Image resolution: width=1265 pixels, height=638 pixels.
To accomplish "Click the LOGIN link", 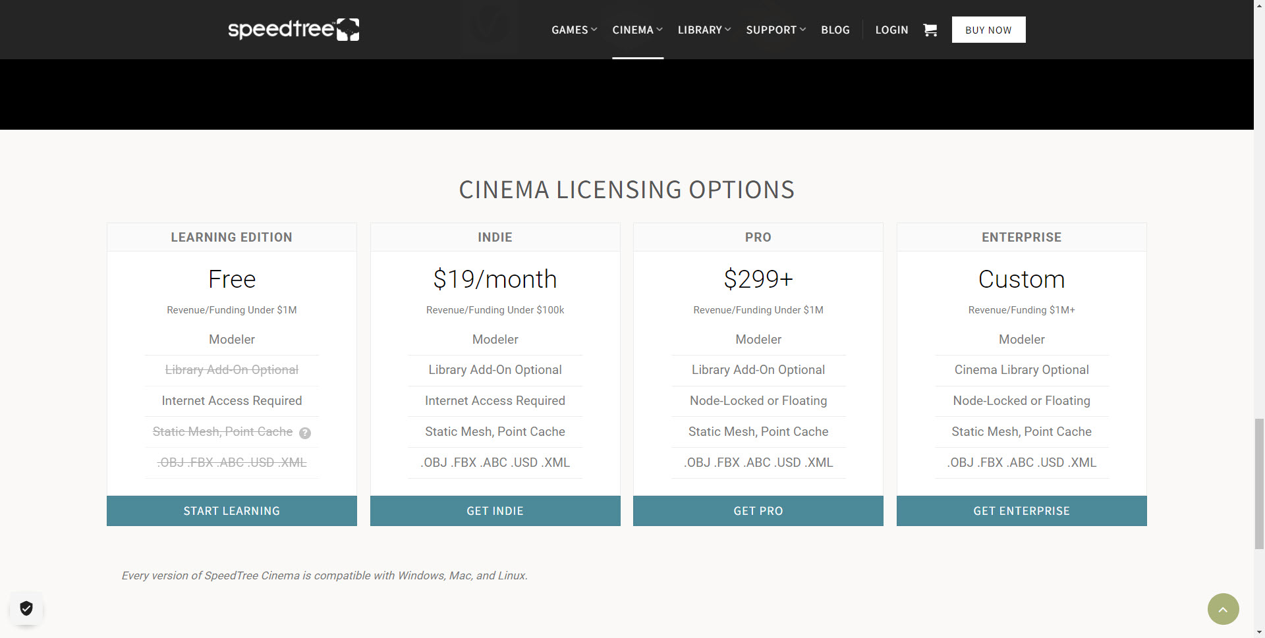I will pyautogui.click(x=891, y=30).
